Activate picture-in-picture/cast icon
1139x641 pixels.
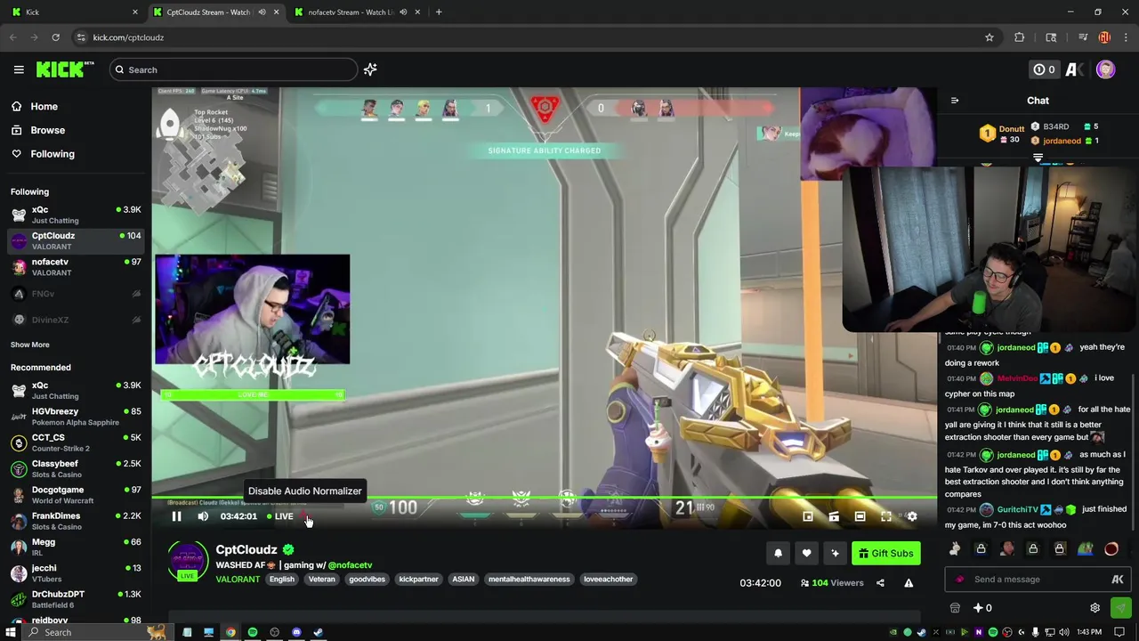(x=834, y=516)
